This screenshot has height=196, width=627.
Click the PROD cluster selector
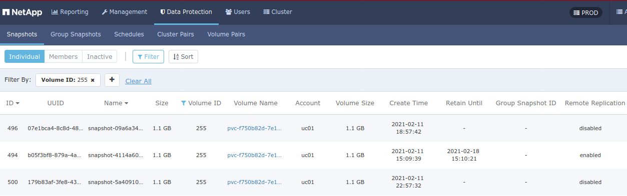[x=585, y=13]
